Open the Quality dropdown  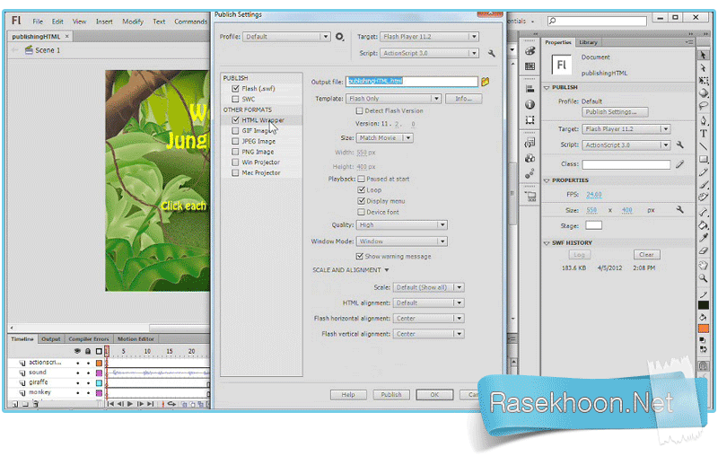tap(401, 224)
